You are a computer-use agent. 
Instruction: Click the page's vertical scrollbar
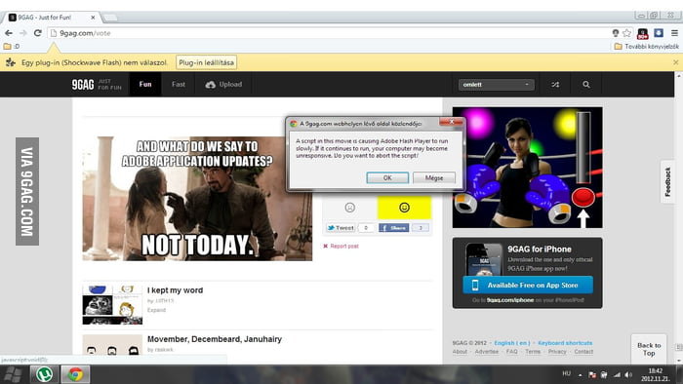679,217
